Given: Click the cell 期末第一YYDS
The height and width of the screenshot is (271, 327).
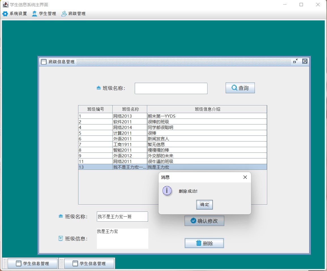Looking at the screenshot, I should point(207,116).
